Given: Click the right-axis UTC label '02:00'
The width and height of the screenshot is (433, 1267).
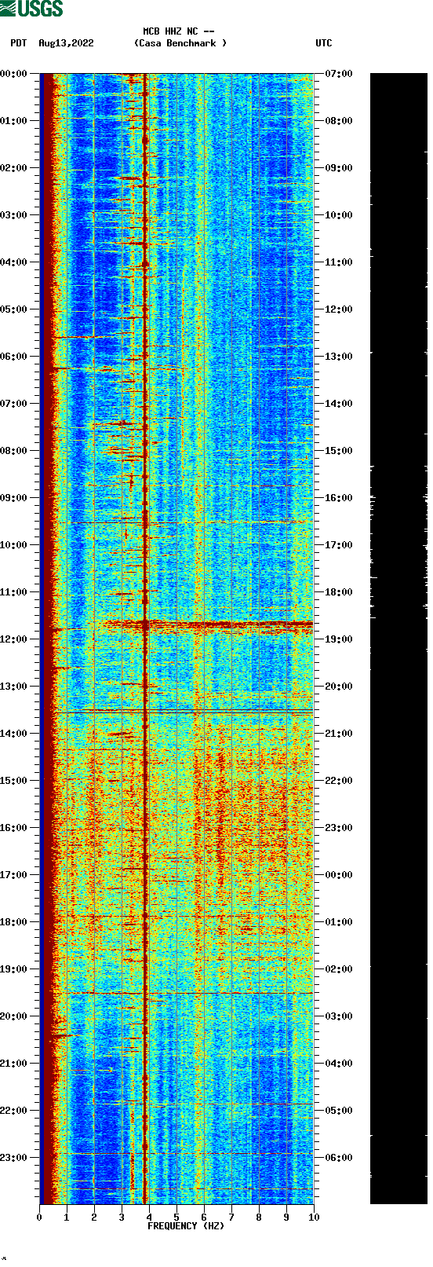Looking at the screenshot, I should coord(339,969).
